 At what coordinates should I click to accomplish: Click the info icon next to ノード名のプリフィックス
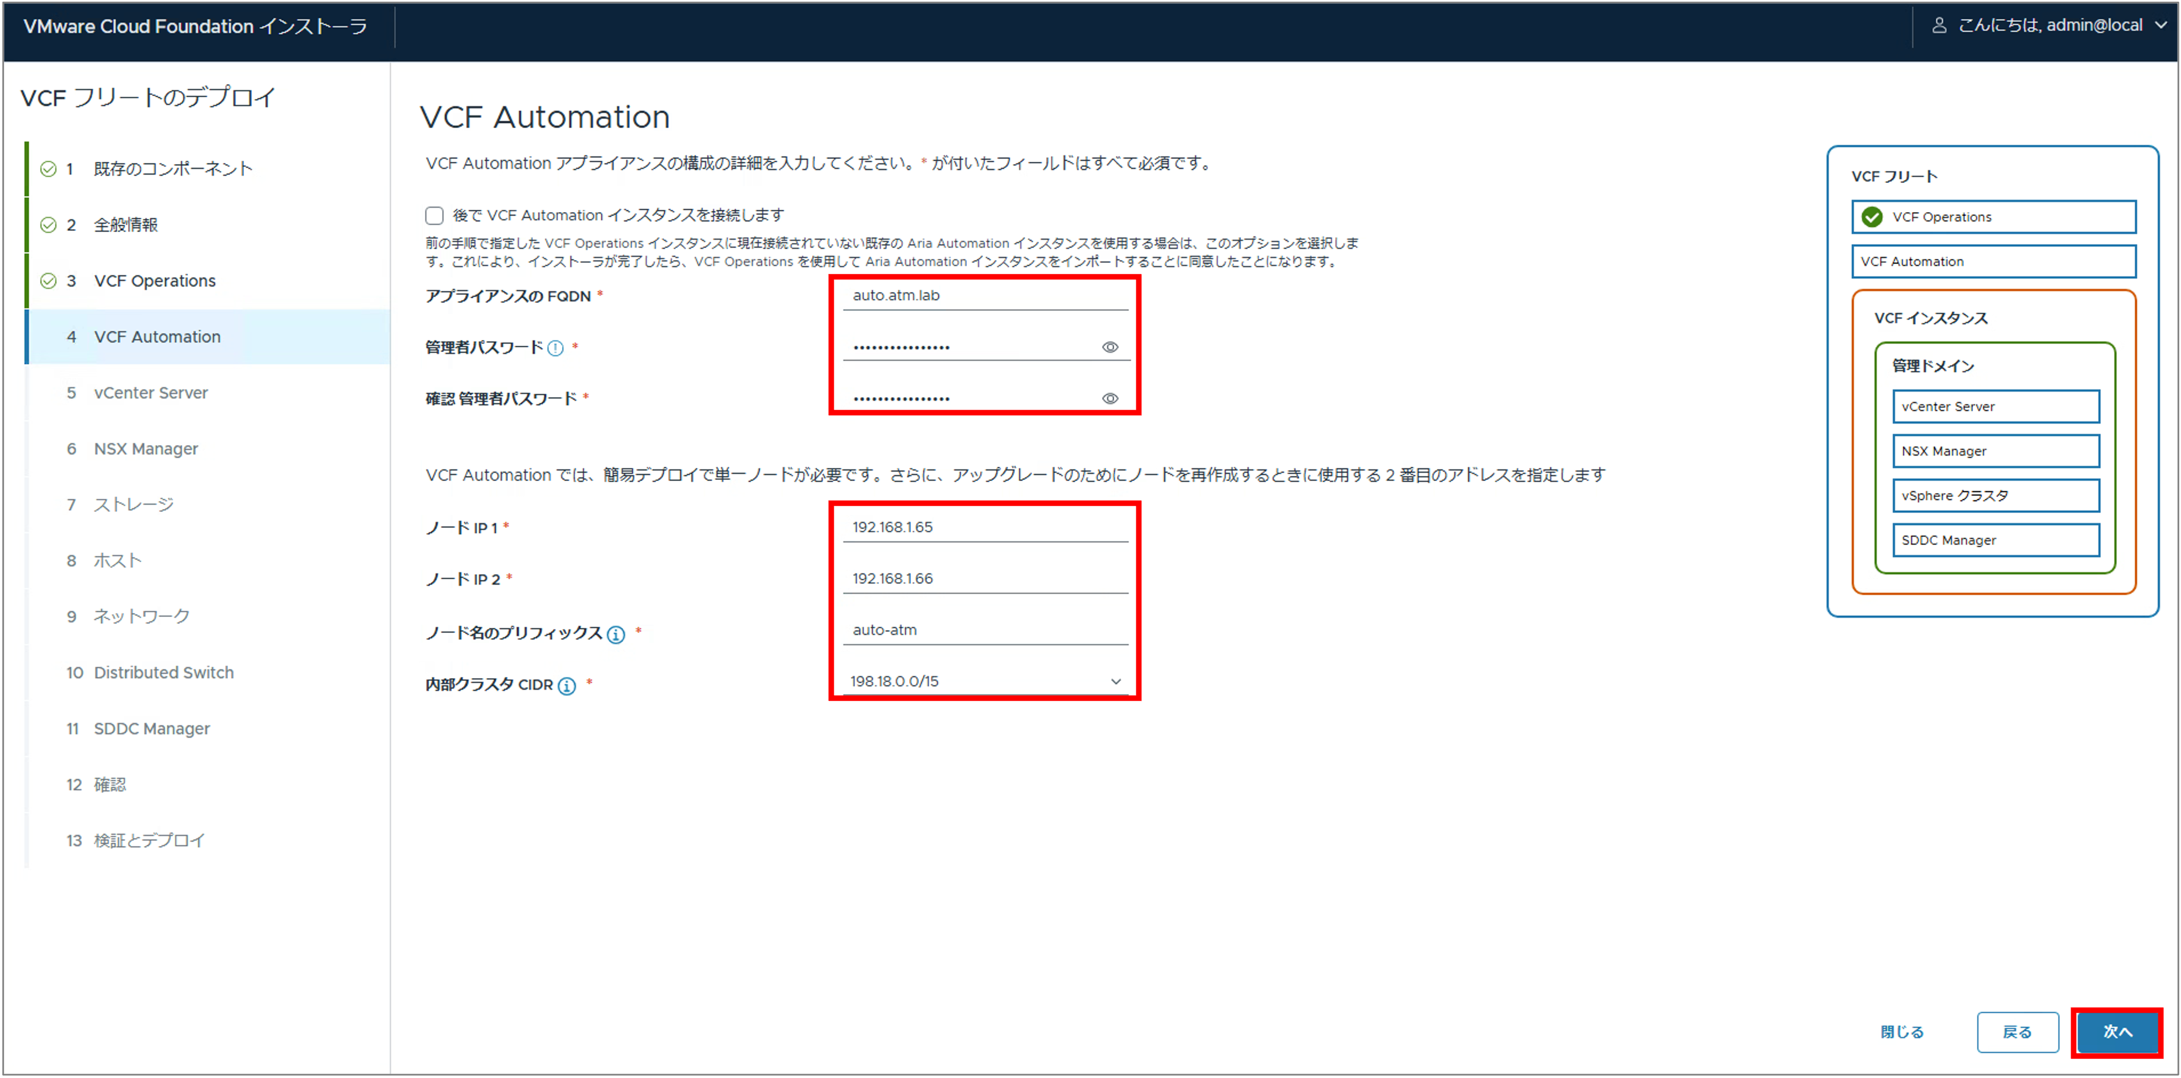point(616,635)
